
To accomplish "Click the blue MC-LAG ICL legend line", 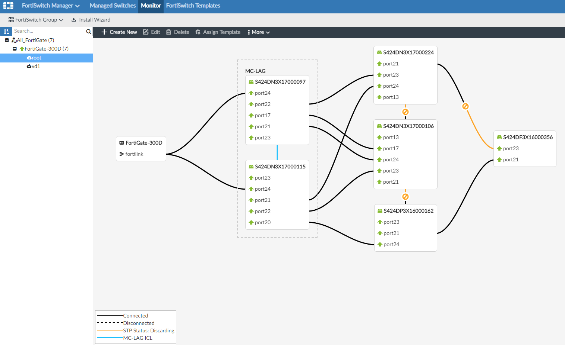I will click(x=110, y=338).
